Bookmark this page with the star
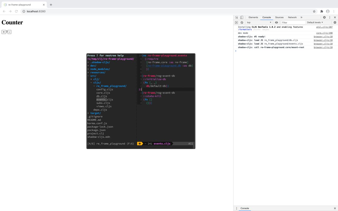338x211 pixels. point(314,11)
